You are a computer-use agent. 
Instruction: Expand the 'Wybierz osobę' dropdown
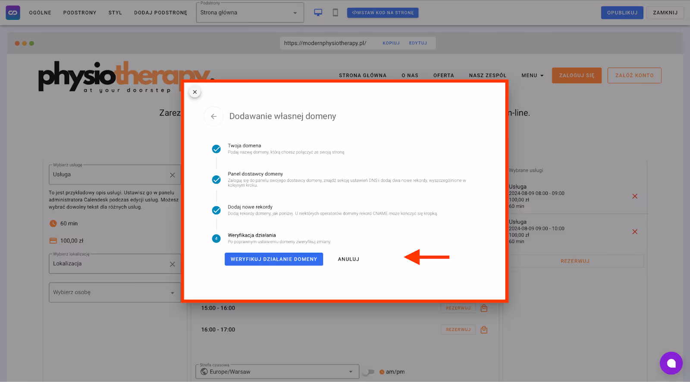(172, 293)
